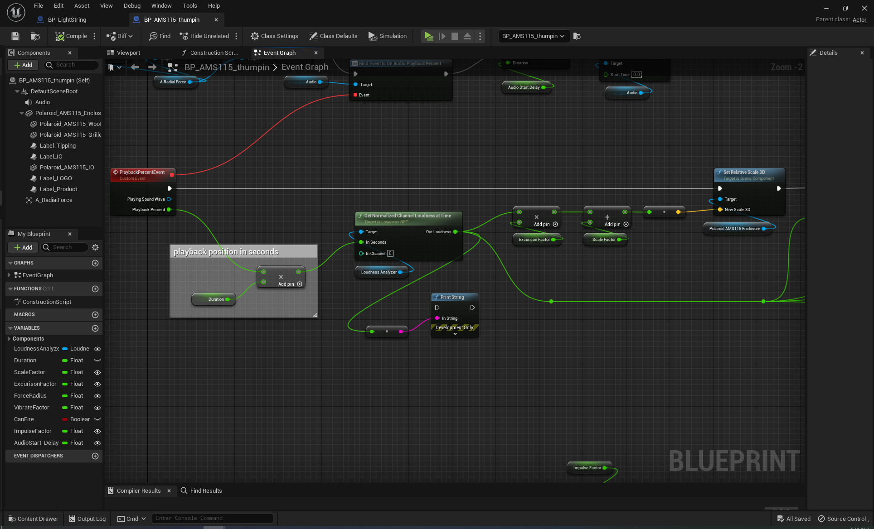Image resolution: width=874 pixels, height=529 pixels.
Task: Toggle ForceRadius variable visibility eye
Action: click(x=97, y=396)
